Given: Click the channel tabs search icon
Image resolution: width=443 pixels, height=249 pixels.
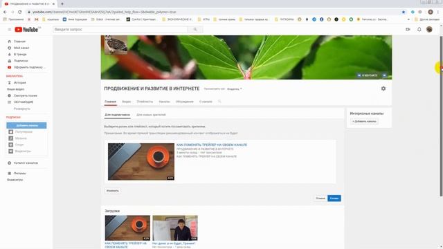Looking at the screenshot, I should [219, 102].
